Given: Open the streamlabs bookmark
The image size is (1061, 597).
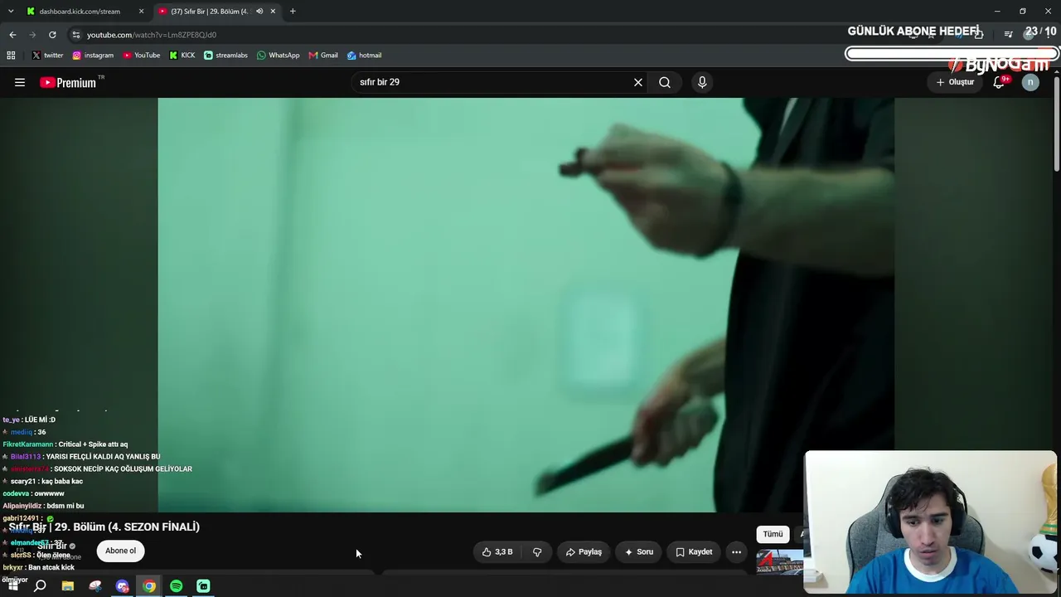Looking at the screenshot, I should [x=225, y=56].
